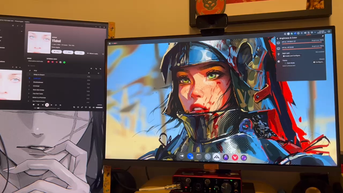Open the theme 'Configure...' button

(318, 62)
